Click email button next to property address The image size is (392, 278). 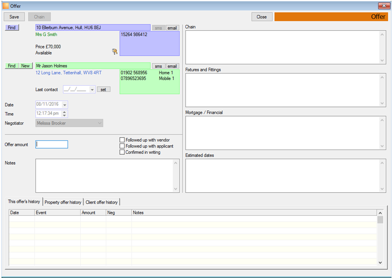click(x=172, y=28)
